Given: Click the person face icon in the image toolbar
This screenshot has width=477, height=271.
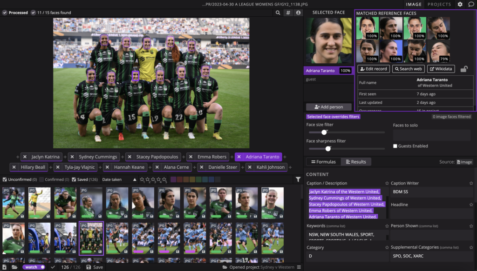Looking at the screenshot, I should click(x=298, y=13).
